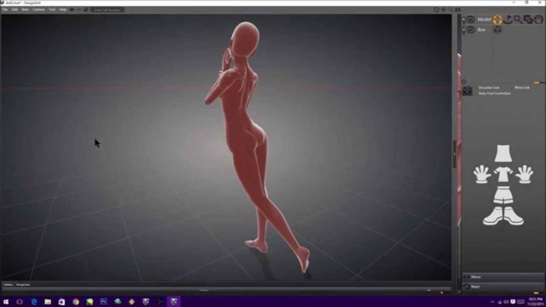Click the rotate tool in Model row
This screenshot has height=307, width=546.
click(x=508, y=20)
